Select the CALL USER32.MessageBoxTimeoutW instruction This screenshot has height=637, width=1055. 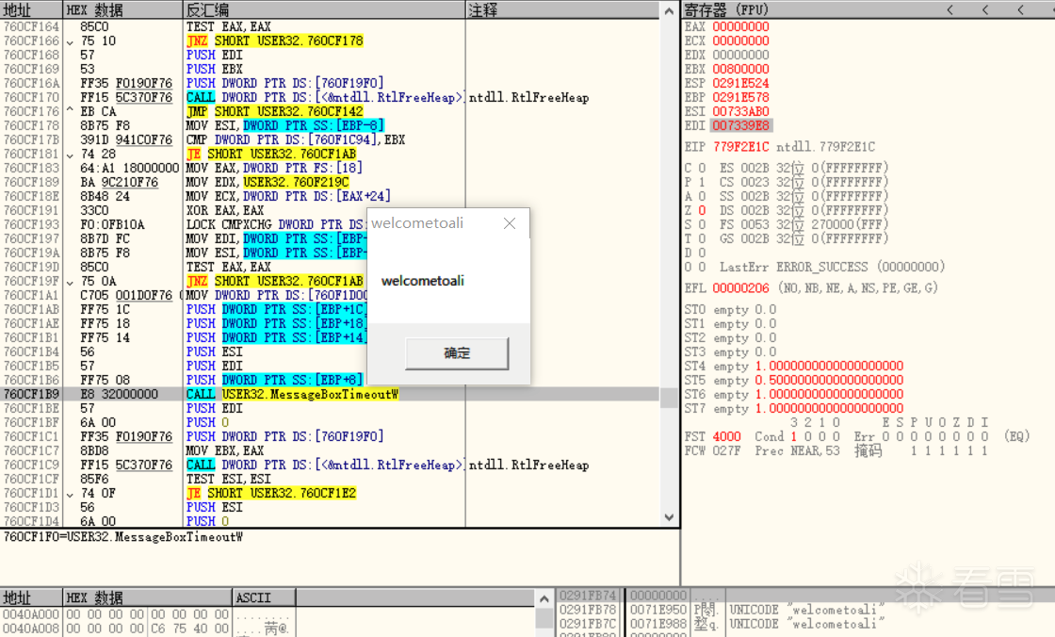click(293, 394)
